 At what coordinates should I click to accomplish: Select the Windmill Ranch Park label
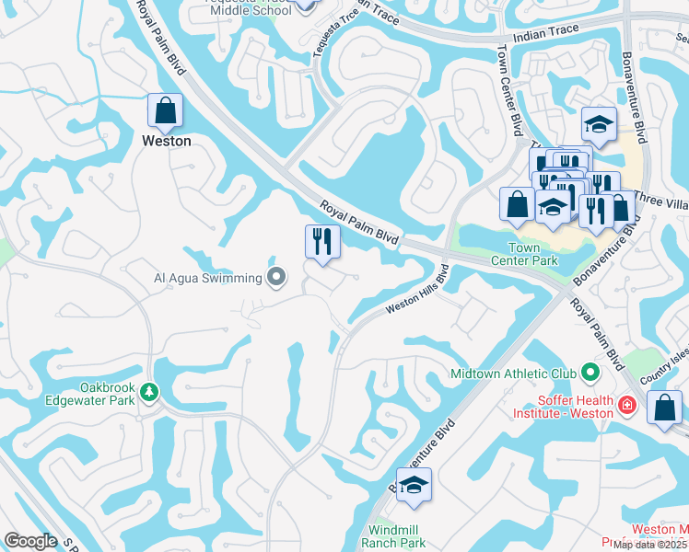click(x=393, y=536)
